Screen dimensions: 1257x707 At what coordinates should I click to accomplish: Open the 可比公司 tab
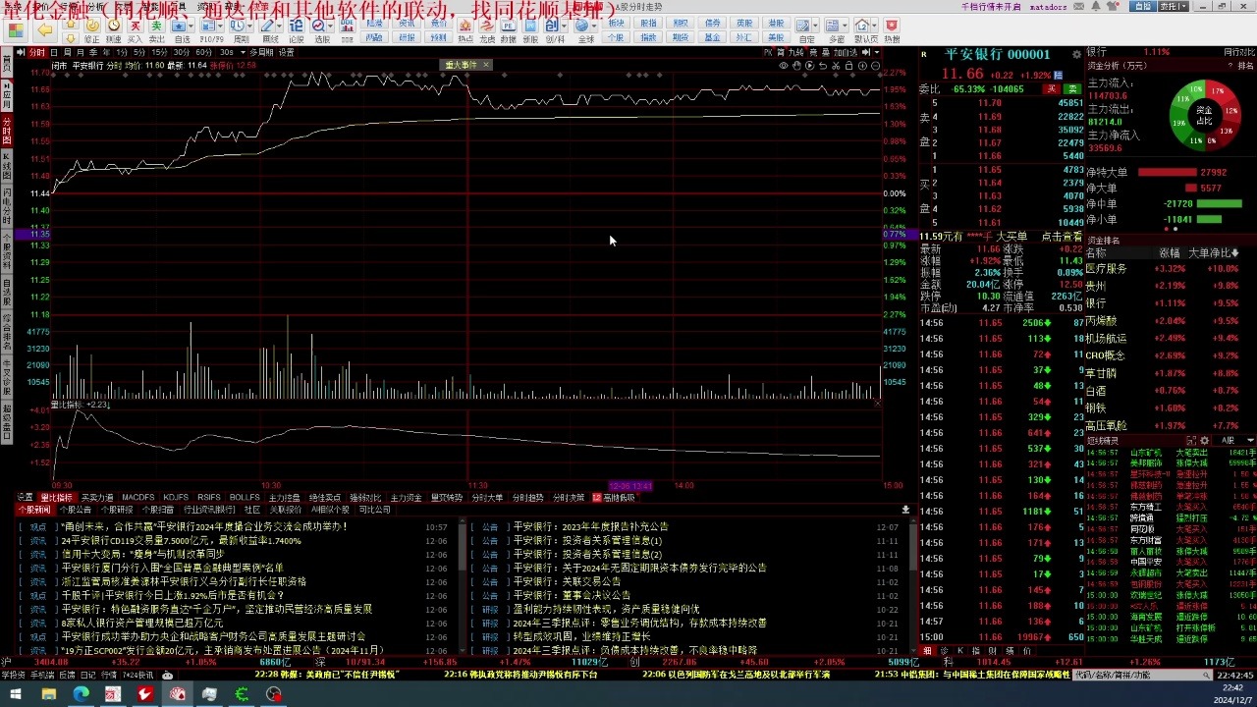(x=374, y=510)
